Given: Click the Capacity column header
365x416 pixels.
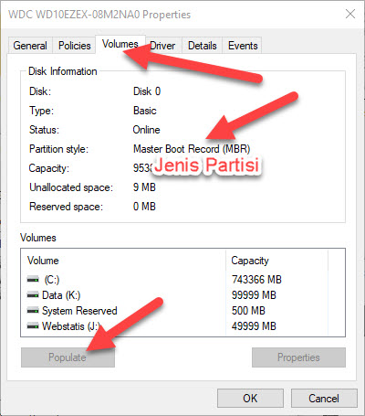Looking at the screenshot, I should pos(276,261).
